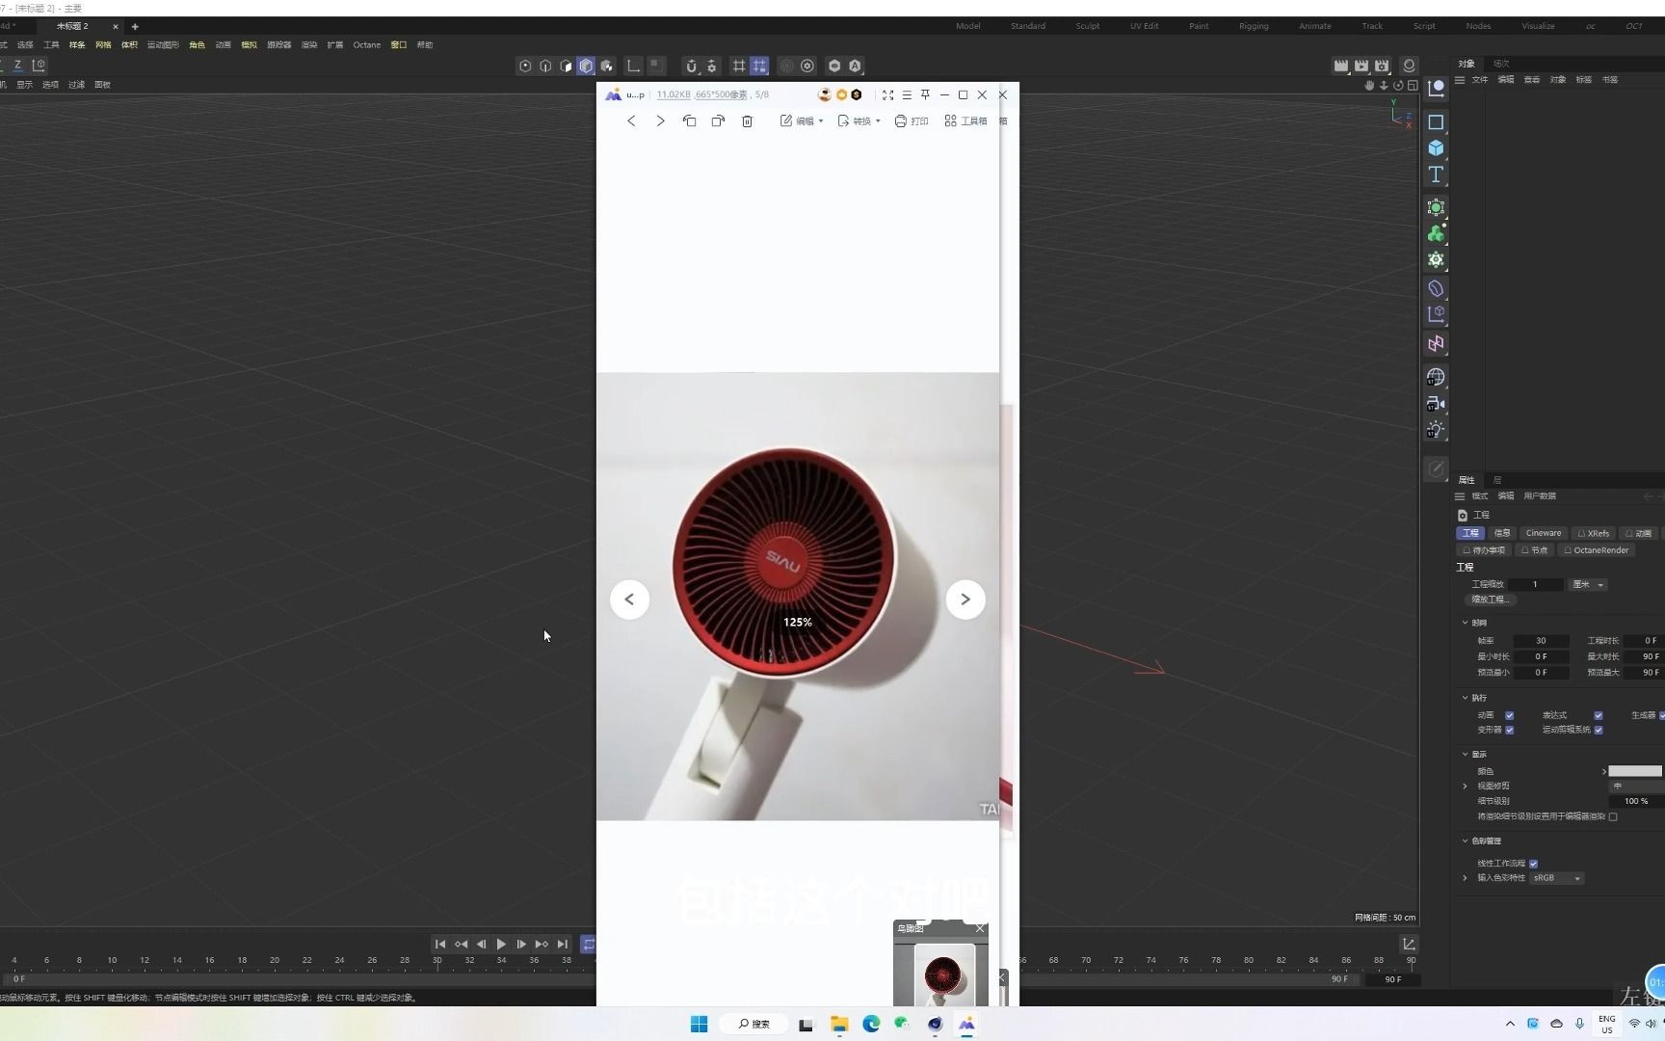Add a Camera object from the side palette
1665x1041 pixels.
tap(1436, 403)
